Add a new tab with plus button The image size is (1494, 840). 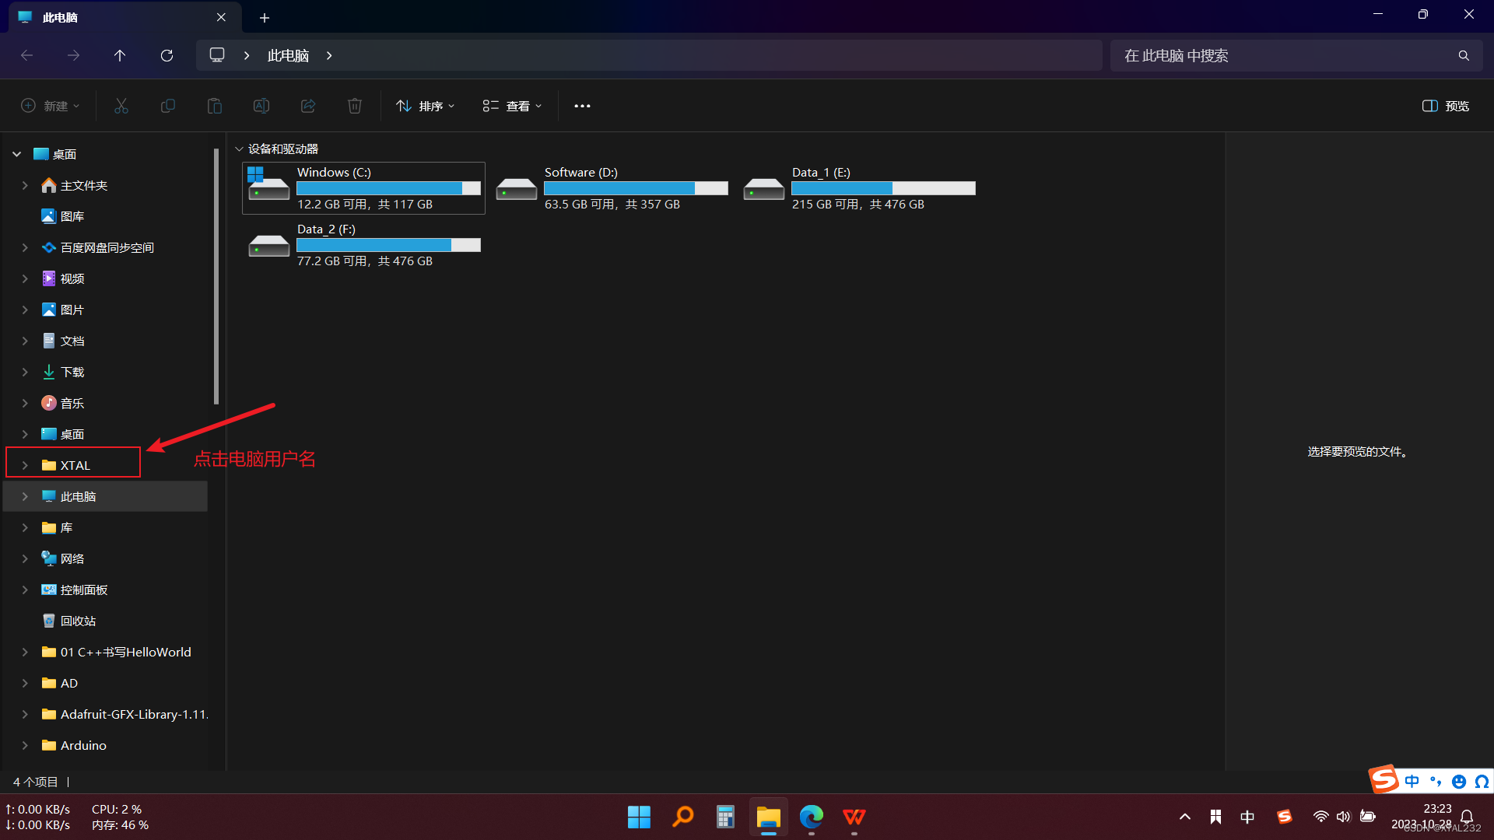[x=265, y=17]
